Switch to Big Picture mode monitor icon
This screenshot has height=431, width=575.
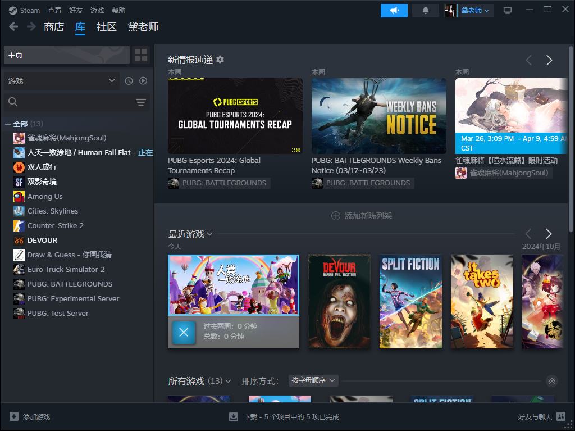508,11
